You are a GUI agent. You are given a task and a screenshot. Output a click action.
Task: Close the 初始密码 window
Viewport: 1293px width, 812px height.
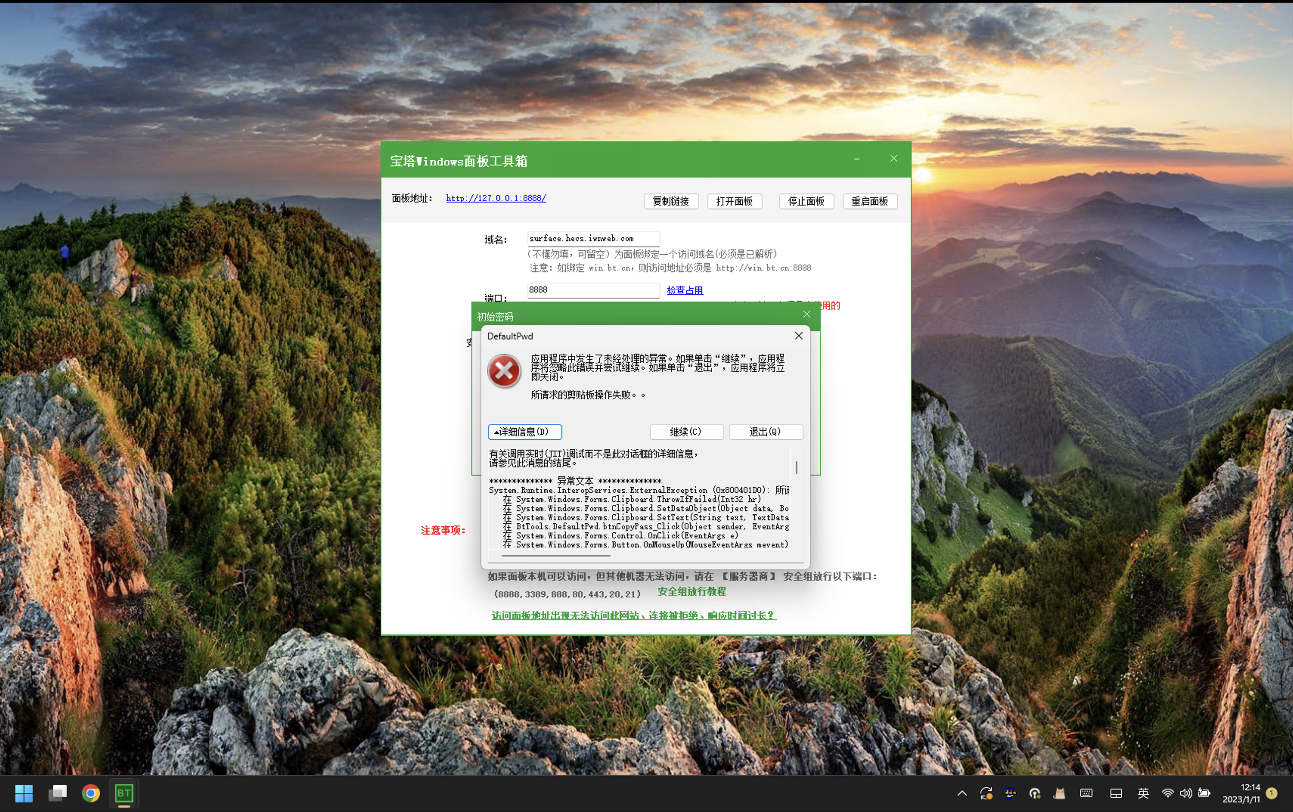click(807, 314)
